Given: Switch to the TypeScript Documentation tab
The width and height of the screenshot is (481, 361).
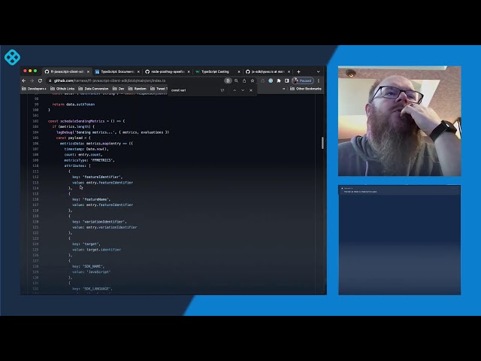Looking at the screenshot, I should pos(117,71).
